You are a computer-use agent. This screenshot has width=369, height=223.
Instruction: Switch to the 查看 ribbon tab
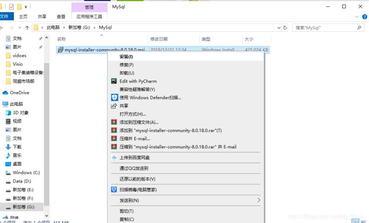pyautogui.click(x=61, y=17)
